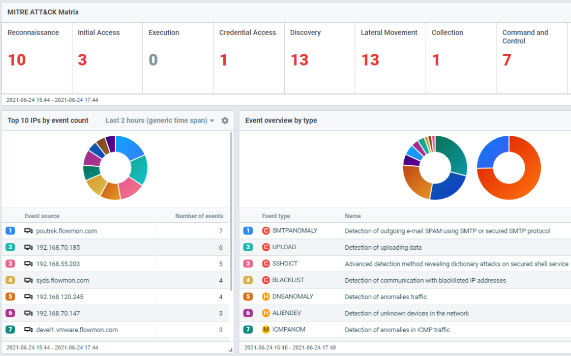Open the Last 2 hours time span dropdown
The image size is (571, 356).
click(x=160, y=121)
